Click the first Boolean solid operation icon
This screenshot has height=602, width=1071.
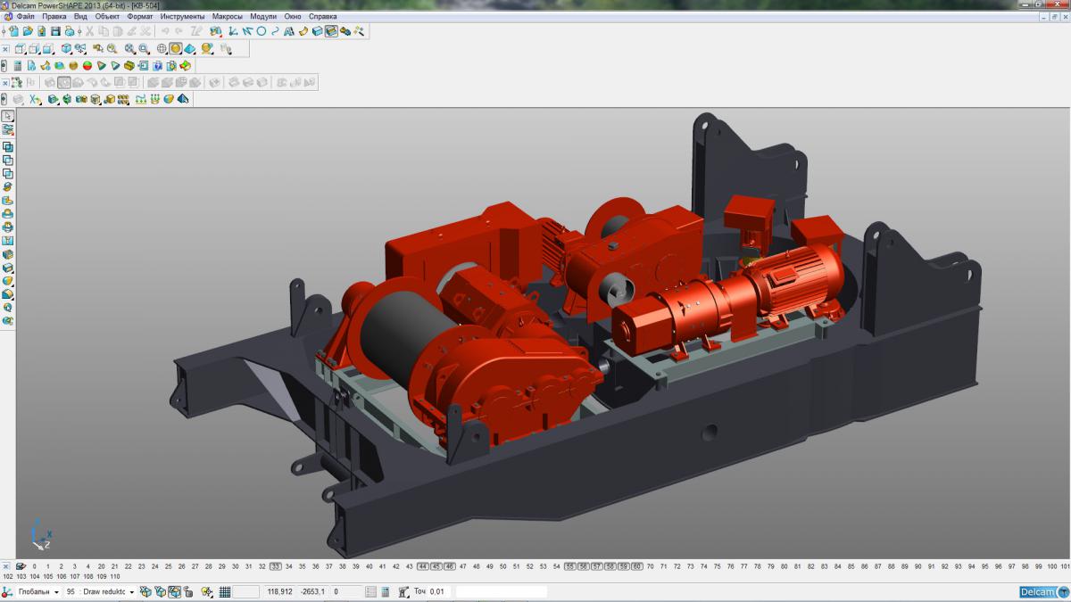(x=8, y=146)
